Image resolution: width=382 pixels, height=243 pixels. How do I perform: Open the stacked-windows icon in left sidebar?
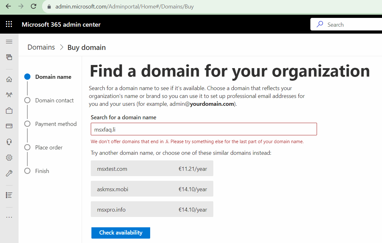pyautogui.click(x=9, y=57)
